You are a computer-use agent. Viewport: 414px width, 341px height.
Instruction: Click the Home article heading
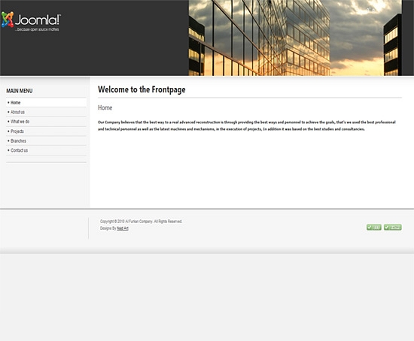click(x=105, y=107)
